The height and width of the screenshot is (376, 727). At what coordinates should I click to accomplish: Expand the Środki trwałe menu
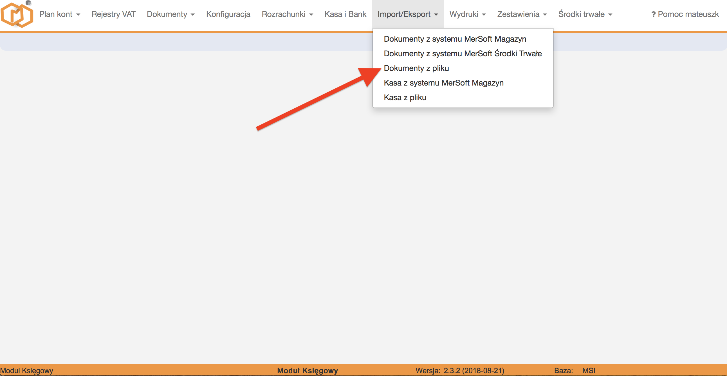585,14
